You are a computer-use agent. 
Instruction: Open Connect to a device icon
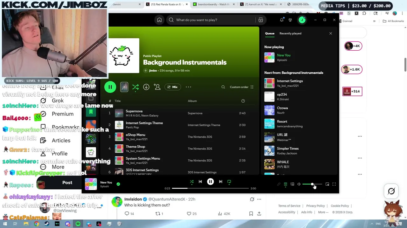(x=292, y=184)
